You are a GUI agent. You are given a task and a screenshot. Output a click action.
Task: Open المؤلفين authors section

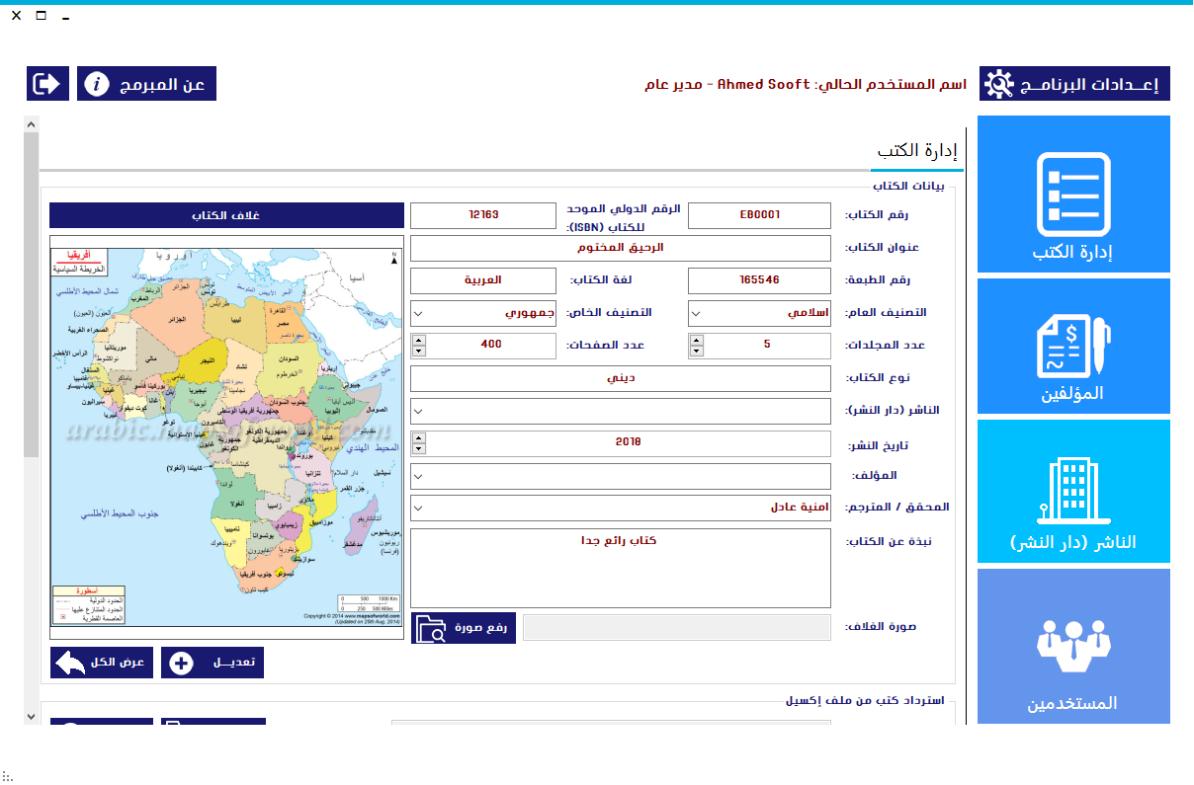[1073, 346]
